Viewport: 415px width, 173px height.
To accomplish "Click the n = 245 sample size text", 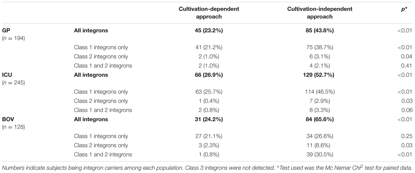I will pyautogui.click(x=14, y=82).
